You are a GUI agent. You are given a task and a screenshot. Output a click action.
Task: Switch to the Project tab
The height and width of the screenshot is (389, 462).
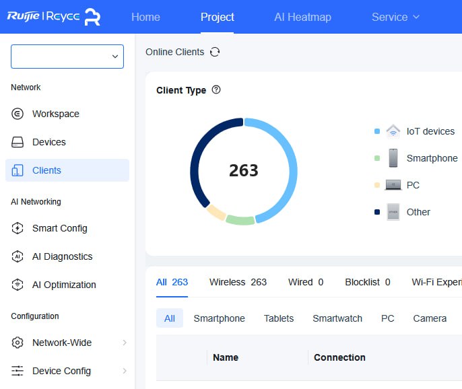(218, 17)
